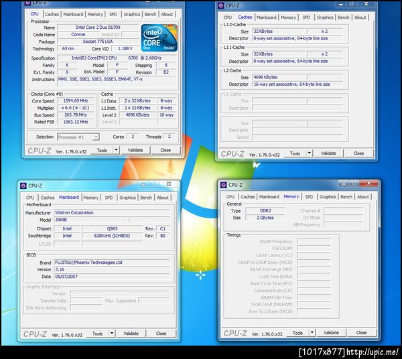Select Graphics tab in Caches window
Screen dimensions: 402x359
(x=325, y=17)
